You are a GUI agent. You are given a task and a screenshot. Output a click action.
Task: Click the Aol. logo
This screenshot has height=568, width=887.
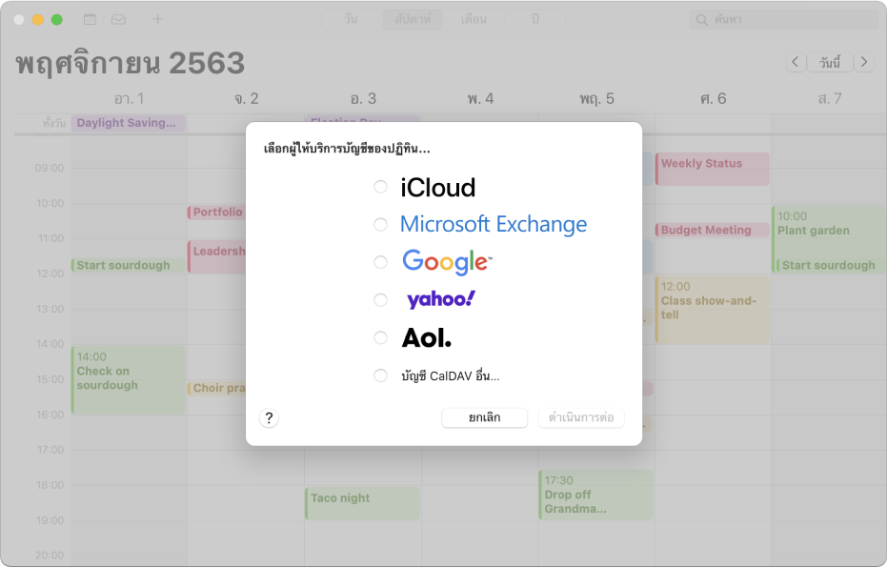[x=427, y=337]
